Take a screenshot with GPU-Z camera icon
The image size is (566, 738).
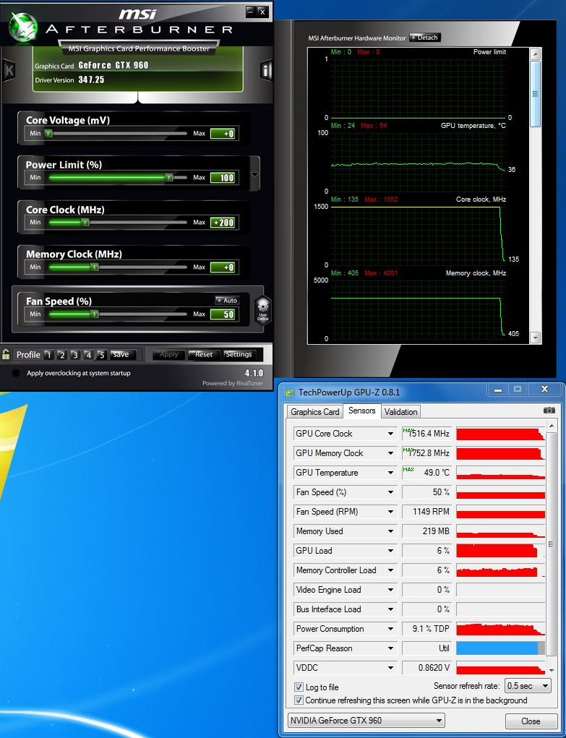549,410
